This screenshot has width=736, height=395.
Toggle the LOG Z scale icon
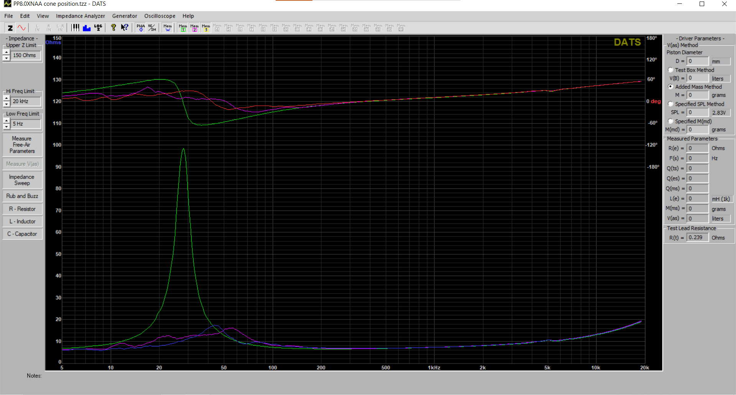pyautogui.click(x=98, y=28)
